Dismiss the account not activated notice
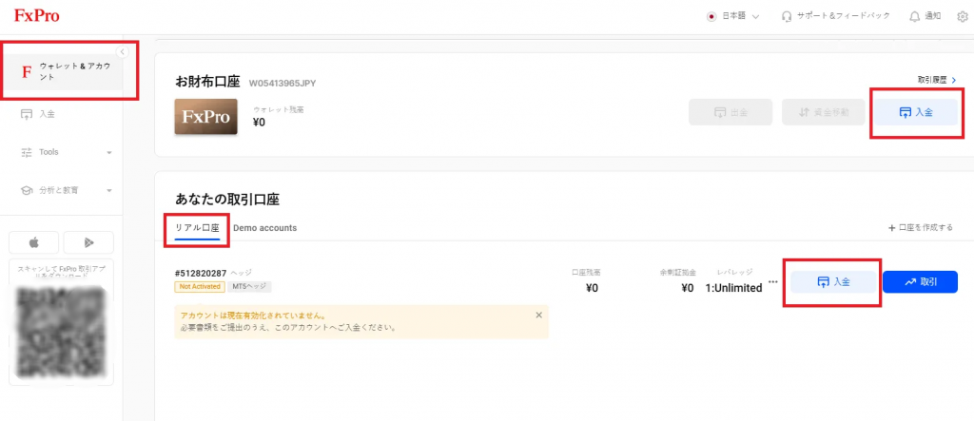 (x=538, y=315)
